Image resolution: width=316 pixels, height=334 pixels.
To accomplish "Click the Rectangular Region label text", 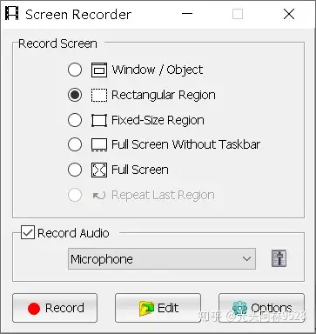I will point(164,95).
